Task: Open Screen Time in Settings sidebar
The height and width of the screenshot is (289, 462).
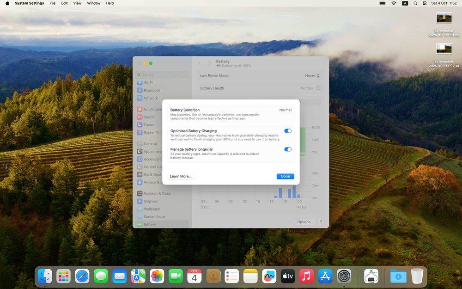Action: [149, 133]
